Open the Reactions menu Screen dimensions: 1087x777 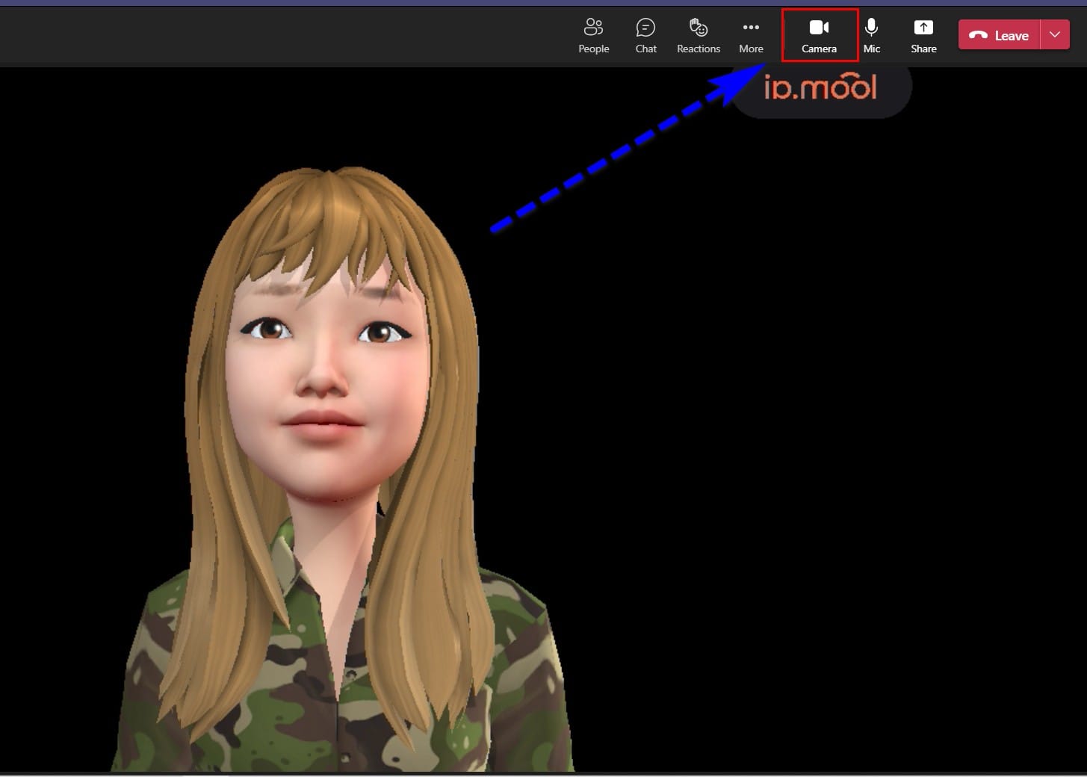click(699, 35)
